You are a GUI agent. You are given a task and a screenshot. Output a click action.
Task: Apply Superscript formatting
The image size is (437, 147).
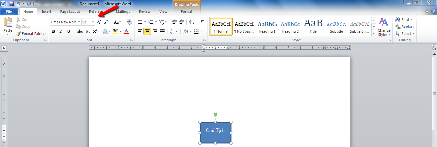click(95, 31)
